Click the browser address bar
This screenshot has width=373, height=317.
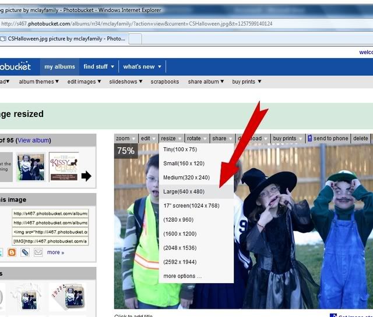(186, 24)
